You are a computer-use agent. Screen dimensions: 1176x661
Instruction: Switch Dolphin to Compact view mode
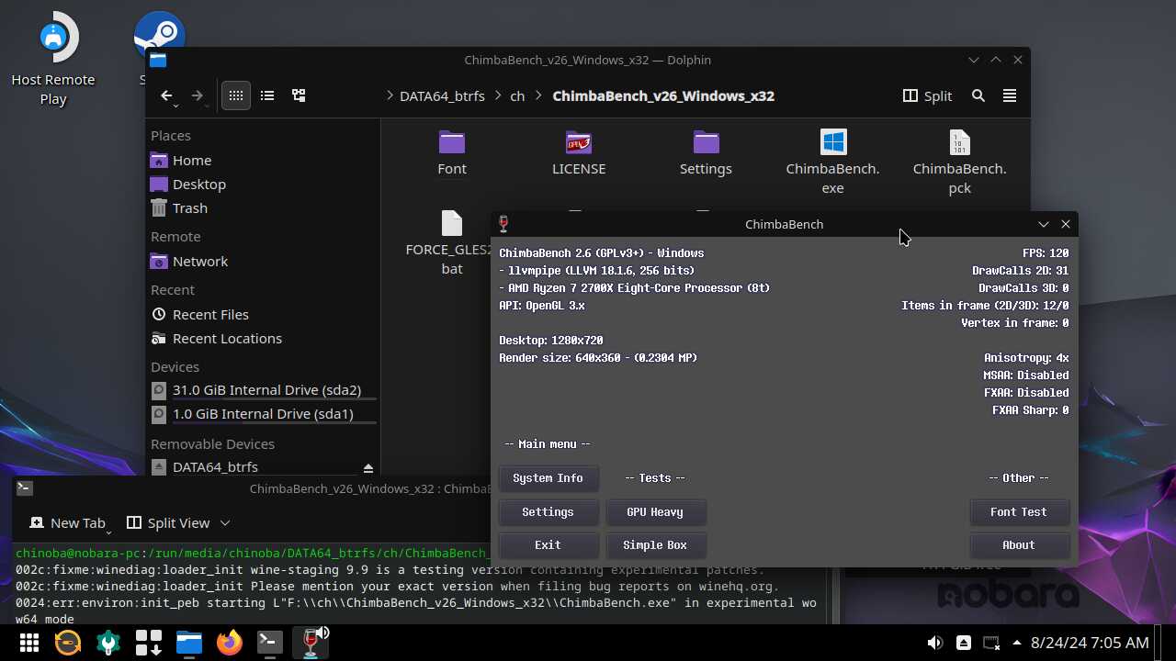(x=267, y=95)
